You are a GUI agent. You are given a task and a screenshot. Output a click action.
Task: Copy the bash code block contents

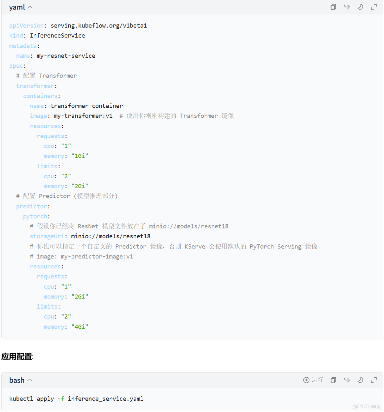333,380
